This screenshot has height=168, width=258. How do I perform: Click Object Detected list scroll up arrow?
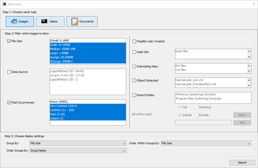pyautogui.click(x=249, y=80)
